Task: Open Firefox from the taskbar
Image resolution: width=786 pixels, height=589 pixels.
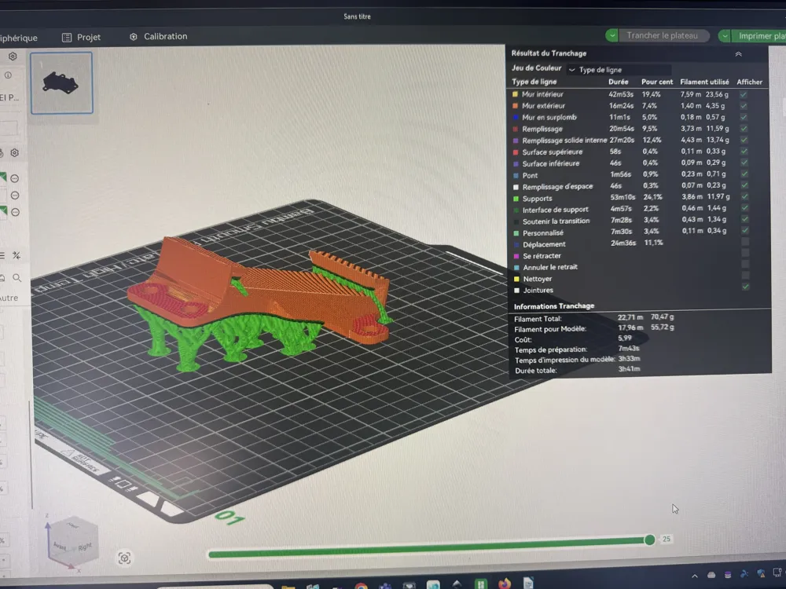Action: pos(505,584)
